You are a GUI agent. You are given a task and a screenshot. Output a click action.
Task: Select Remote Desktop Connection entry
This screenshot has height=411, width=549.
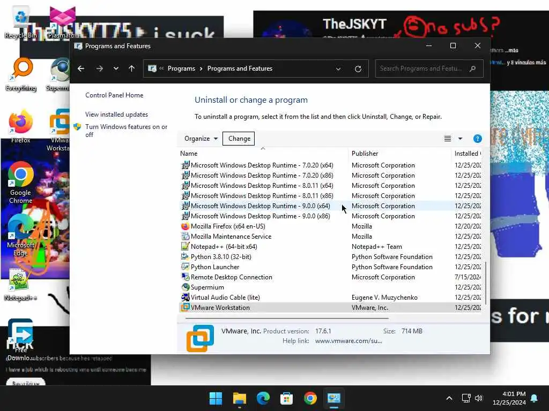coord(232,277)
